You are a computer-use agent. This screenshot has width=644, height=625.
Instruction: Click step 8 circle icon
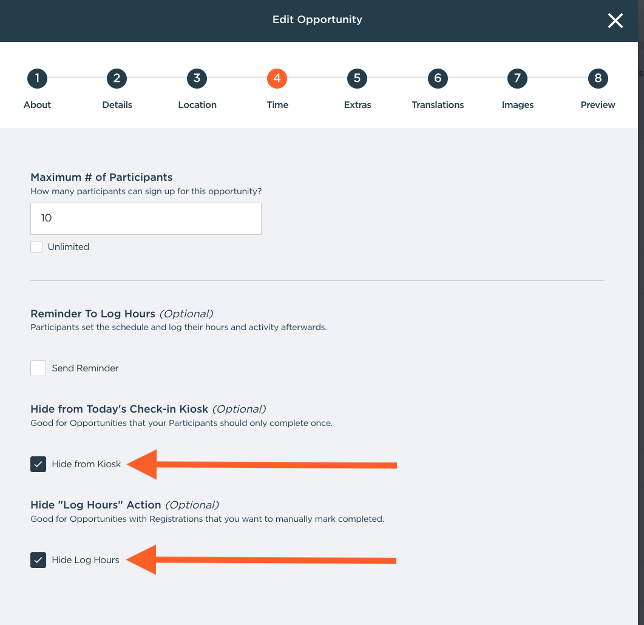(x=598, y=78)
